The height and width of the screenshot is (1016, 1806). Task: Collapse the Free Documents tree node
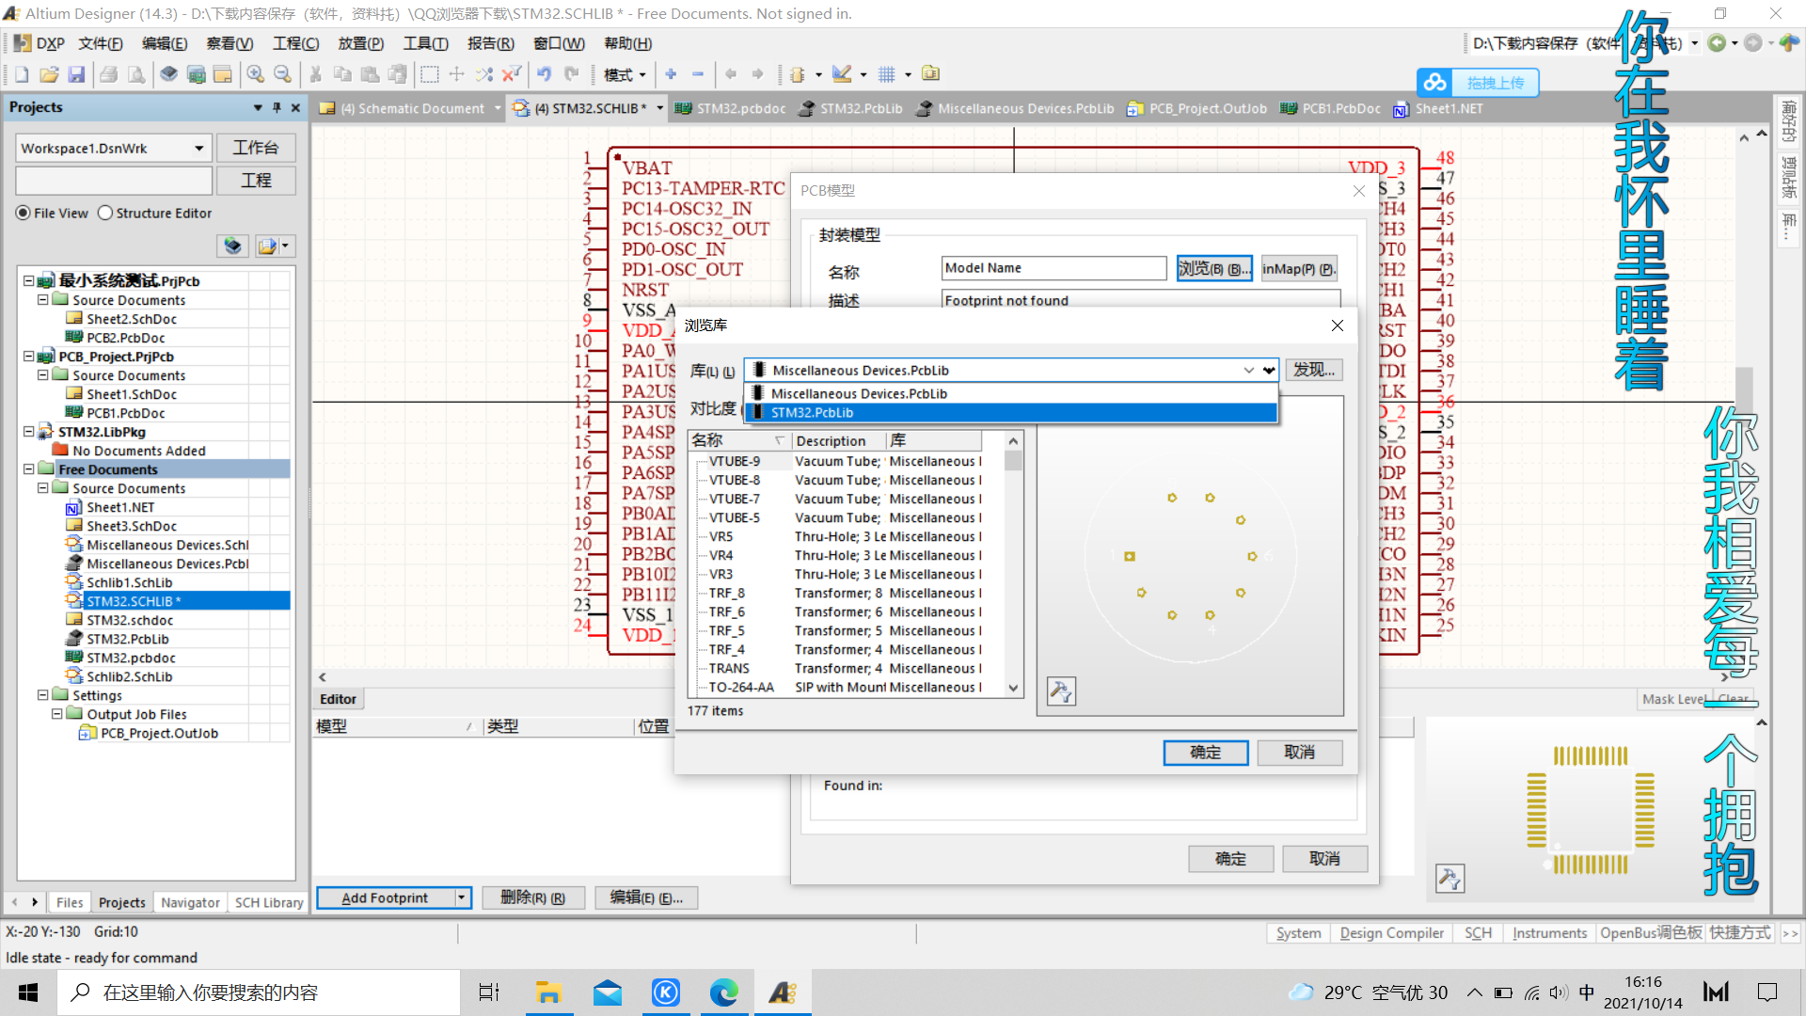[x=29, y=469]
